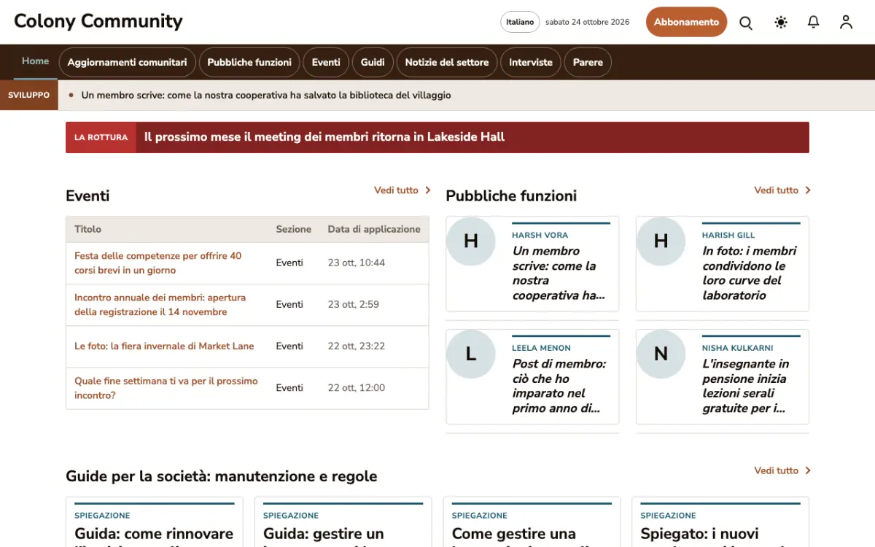
Task: Open the Interviste nav item
Action: click(531, 63)
